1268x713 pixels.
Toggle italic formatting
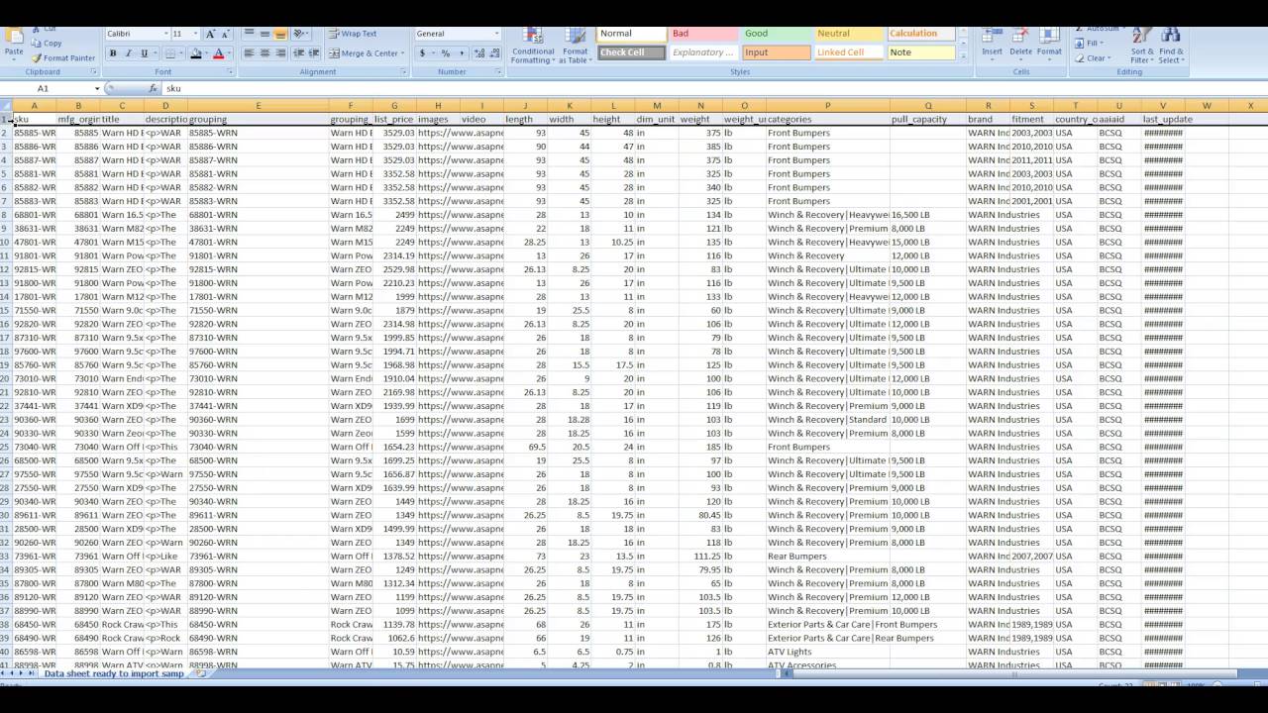pos(129,53)
